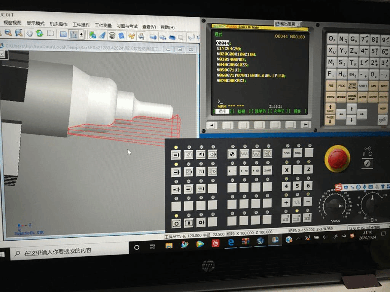Viewport: 390px width, 292px height.
Task: Toggle the COOL coolant button
Action: point(287,153)
